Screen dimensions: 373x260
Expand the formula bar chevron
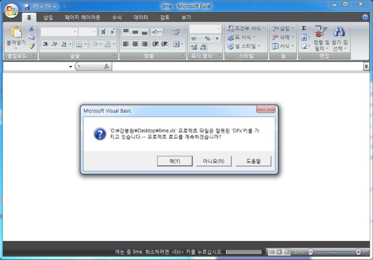pyautogui.click(x=366, y=66)
